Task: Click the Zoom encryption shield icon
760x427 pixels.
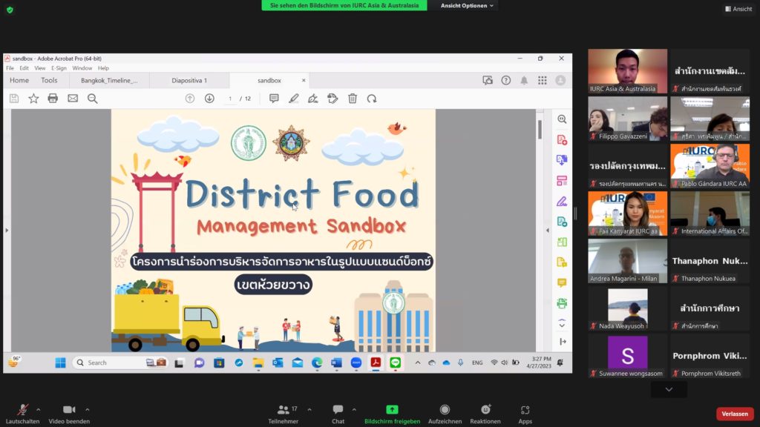Action: [x=10, y=10]
